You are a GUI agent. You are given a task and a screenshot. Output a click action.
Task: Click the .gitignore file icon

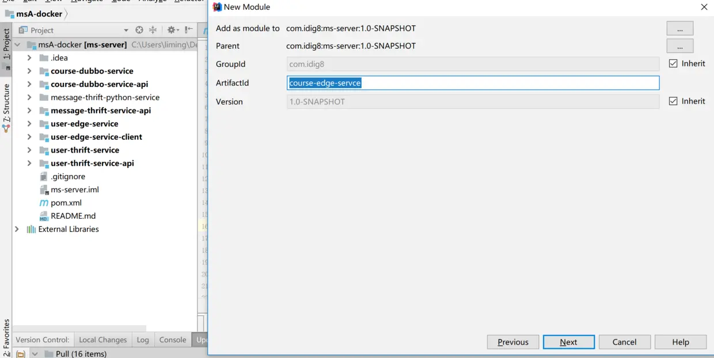[44, 177]
